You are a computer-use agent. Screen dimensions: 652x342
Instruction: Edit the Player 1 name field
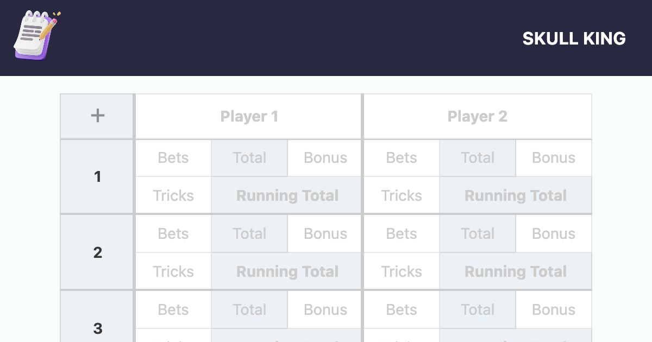249,116
